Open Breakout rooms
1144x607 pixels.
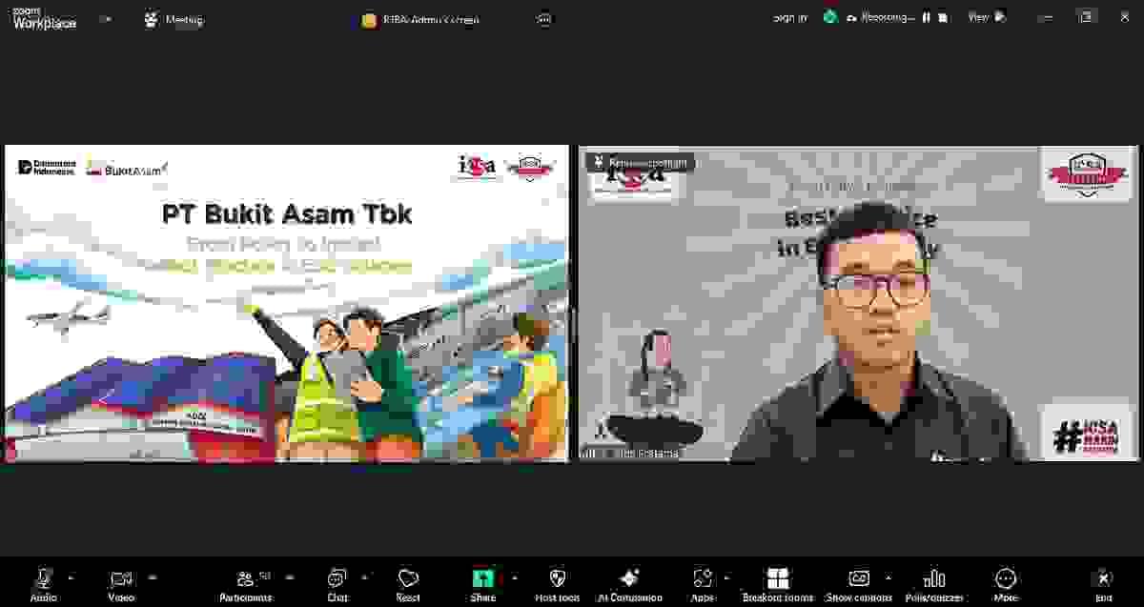(778, 579)
